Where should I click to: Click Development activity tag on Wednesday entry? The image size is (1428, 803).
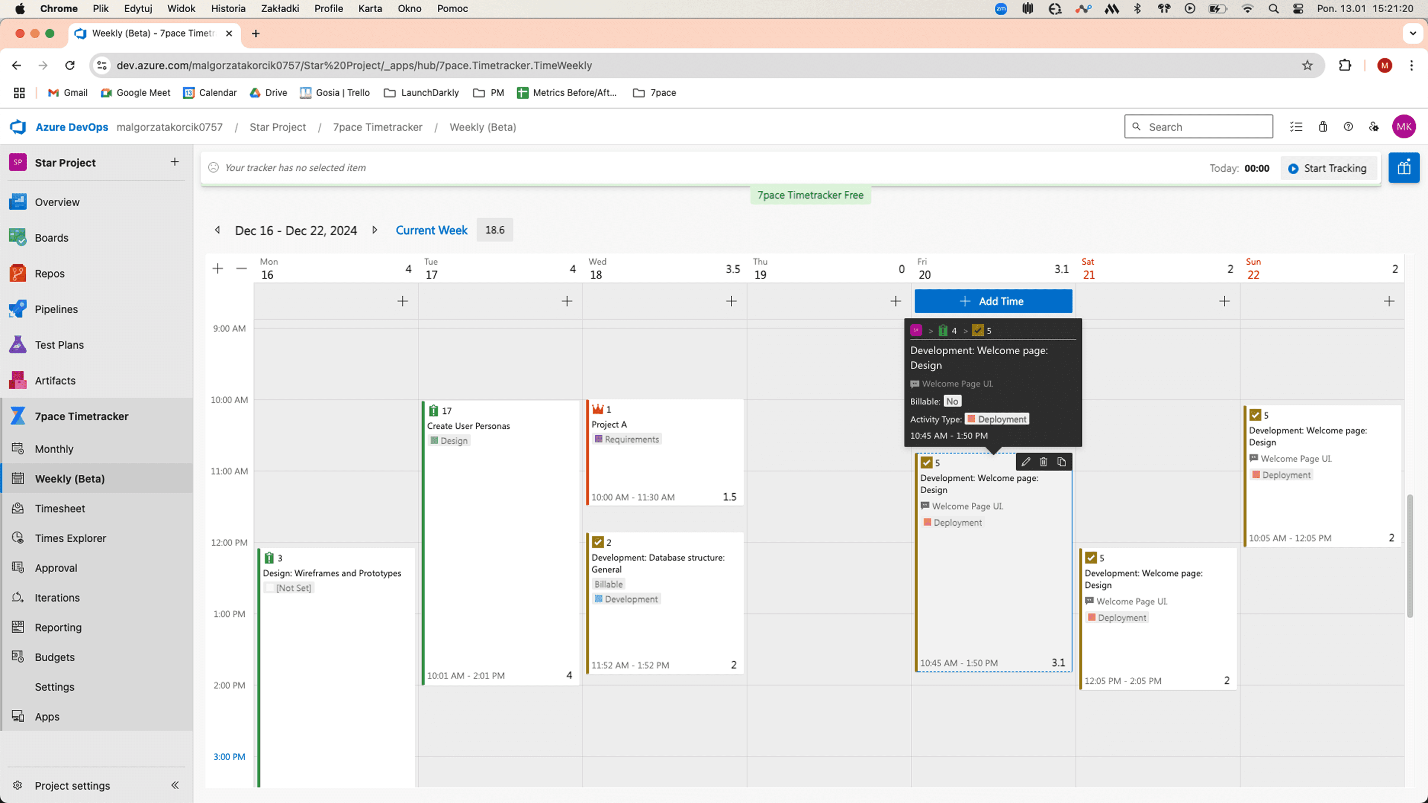click(626, 599)
